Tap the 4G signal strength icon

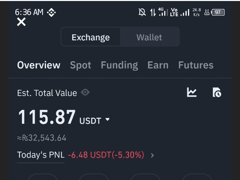click(163, 12)
